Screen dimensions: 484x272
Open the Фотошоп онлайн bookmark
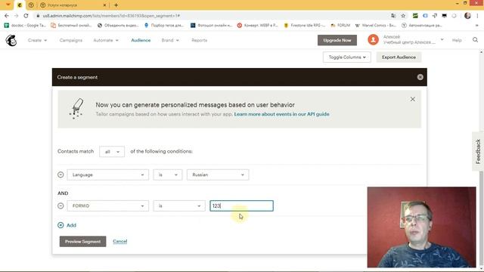pos(212,25)
